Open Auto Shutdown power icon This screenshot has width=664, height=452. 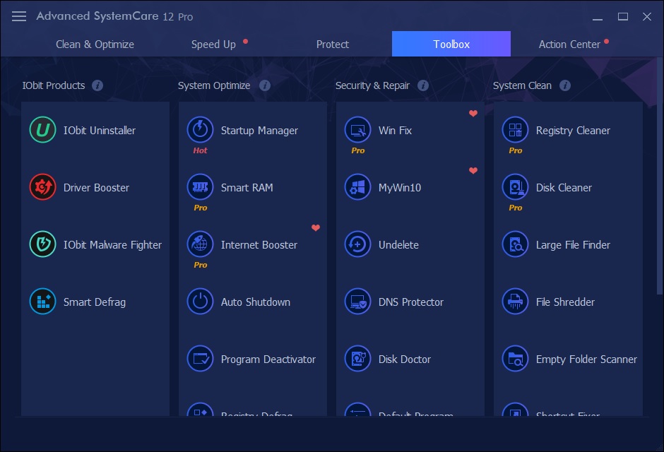[201, 302]
